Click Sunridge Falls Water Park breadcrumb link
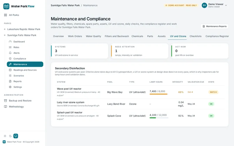The height and width of the screenshot is (146, 234). (65, 5)
